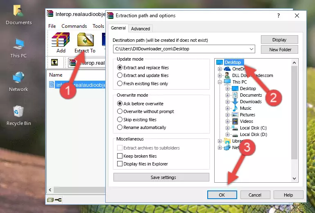This screenshot has width=315, height=213.
Task: Click the Network globe icon in folder tree
Action: tap(227, 148)
